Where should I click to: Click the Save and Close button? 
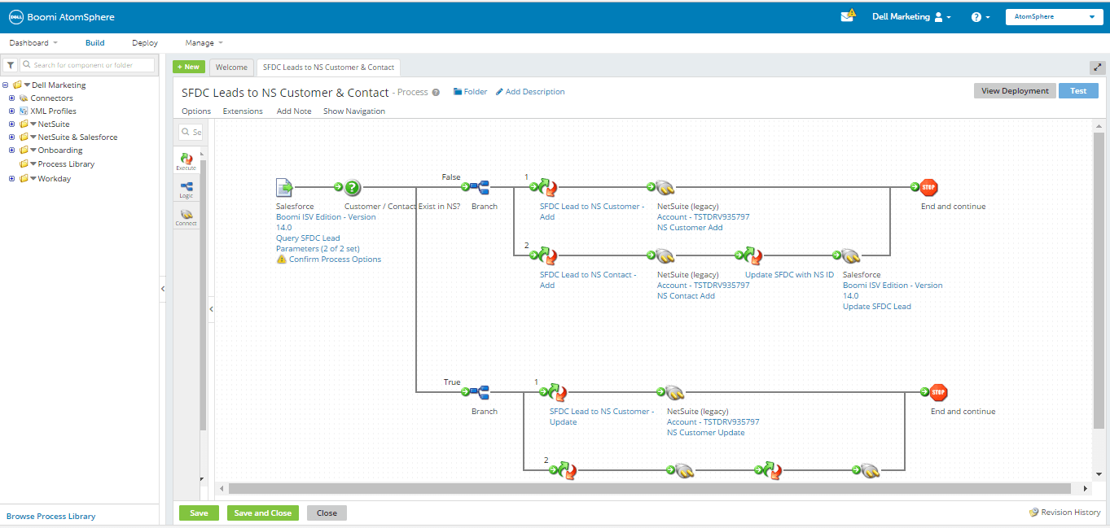coord(262,513)
